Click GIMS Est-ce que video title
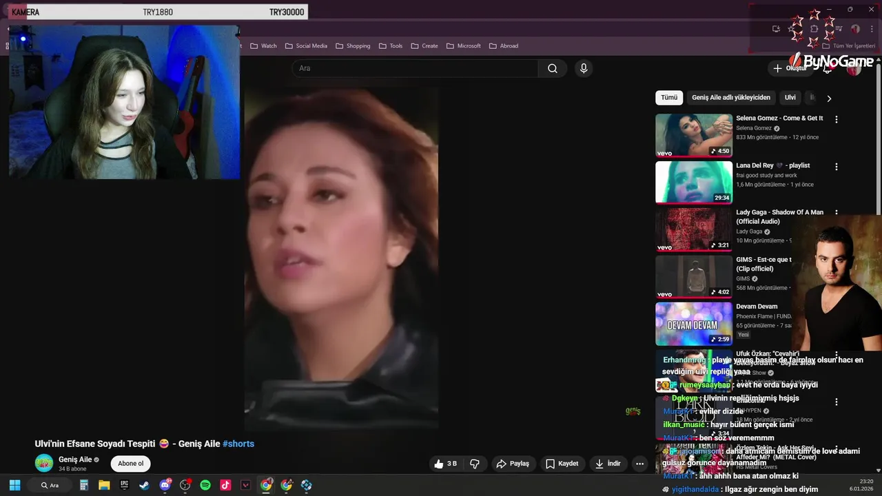This screenshot has height=496, width=882. (x=763, y=265)
